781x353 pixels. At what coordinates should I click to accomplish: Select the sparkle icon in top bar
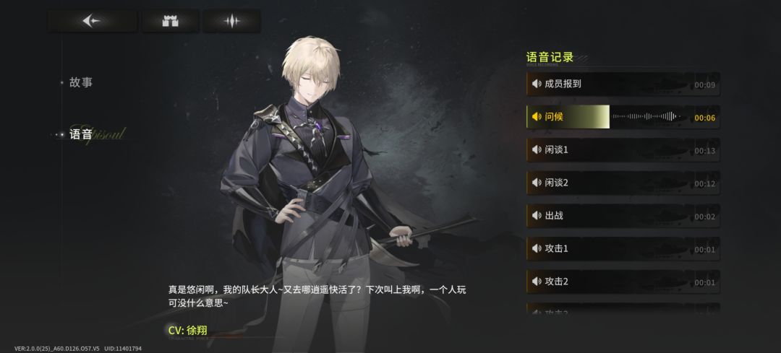[x=231, y=21]
